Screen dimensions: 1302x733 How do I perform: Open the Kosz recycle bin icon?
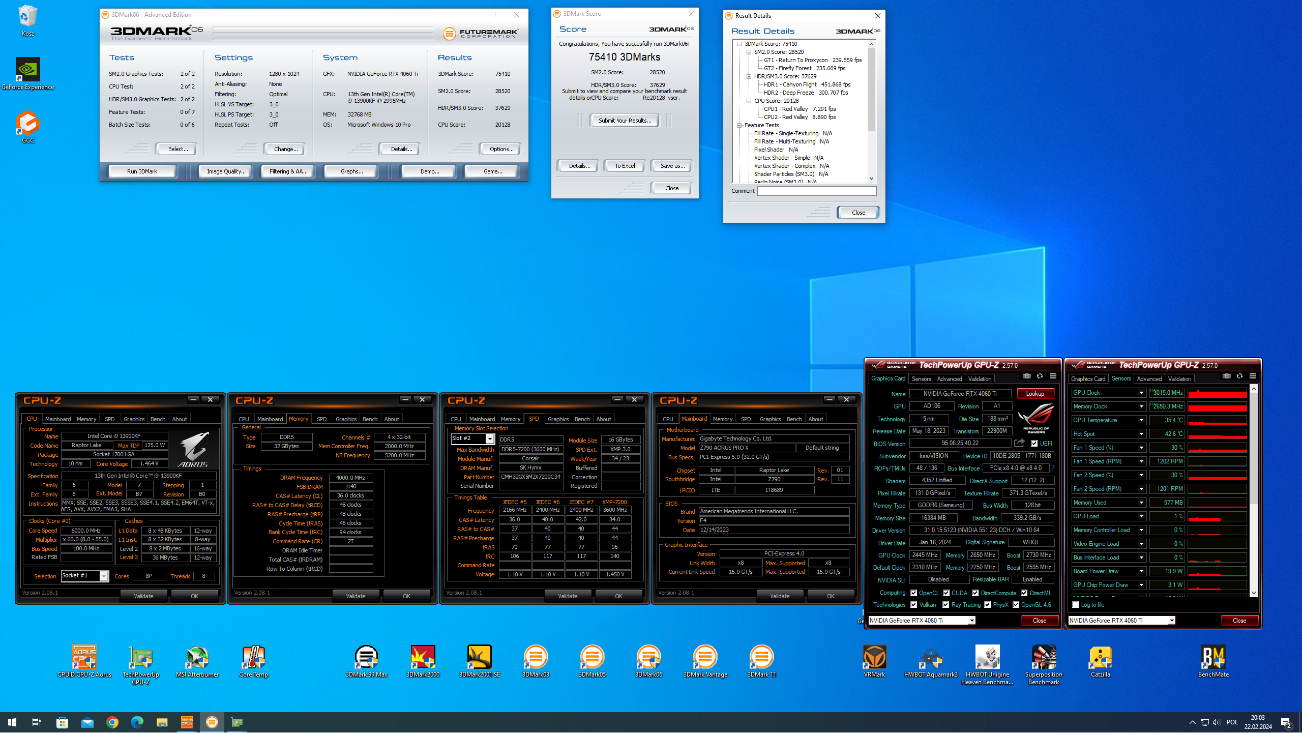coord(27,20)
